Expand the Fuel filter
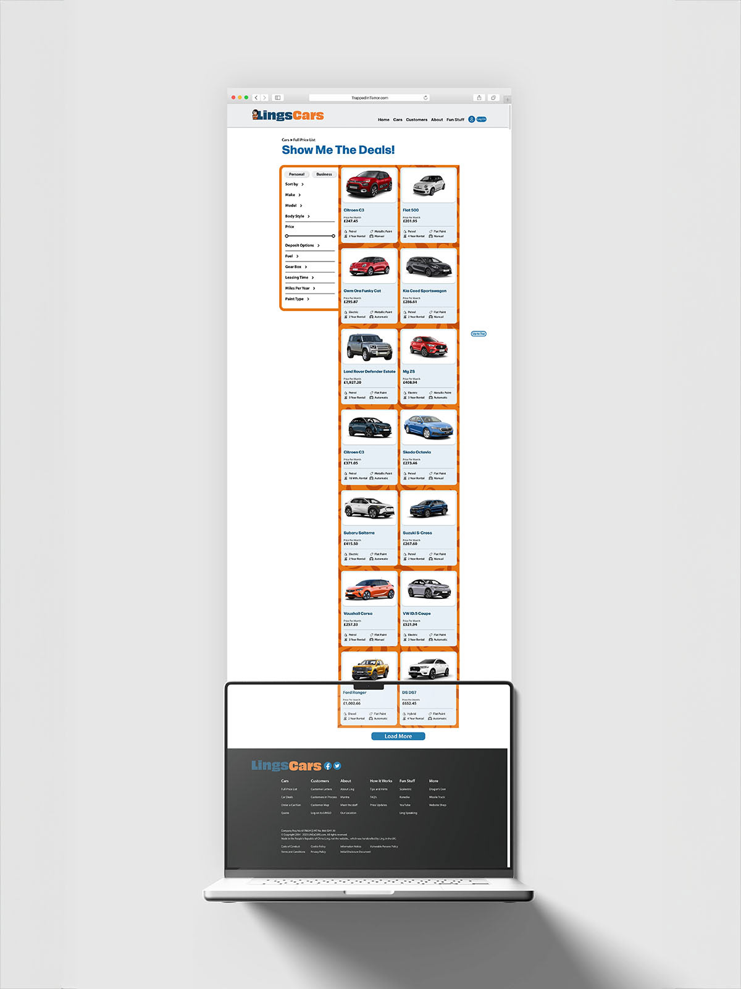Image resolution: width=741 pixels, height=989 pixels. click(x=292, y=256)
